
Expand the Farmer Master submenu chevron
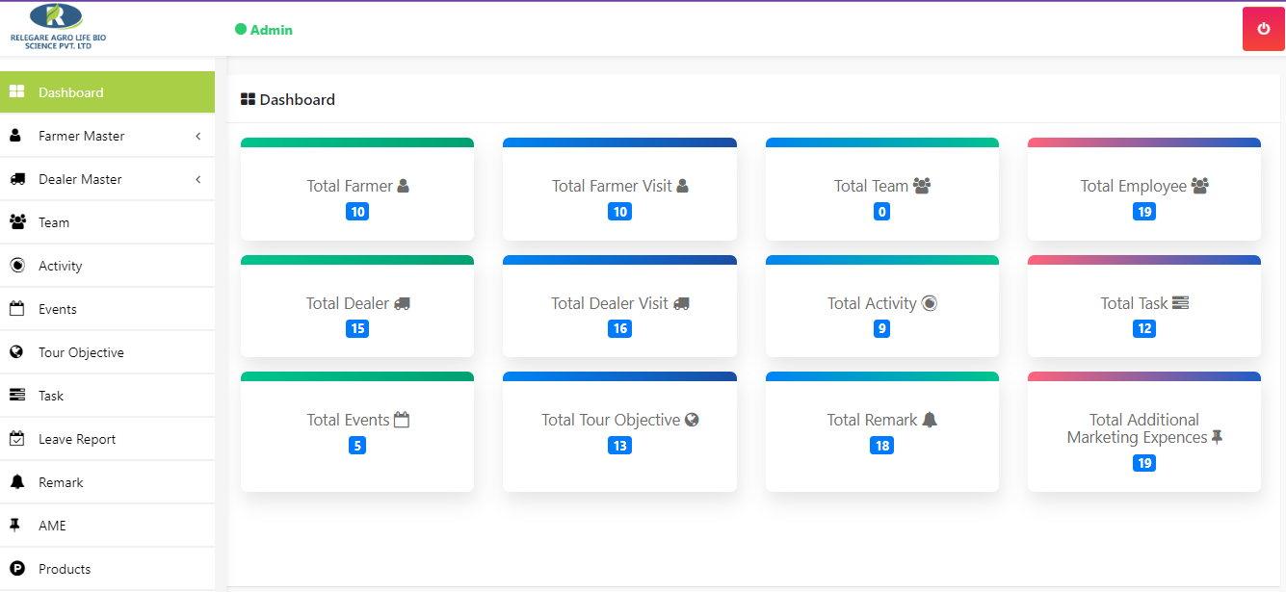198,137
